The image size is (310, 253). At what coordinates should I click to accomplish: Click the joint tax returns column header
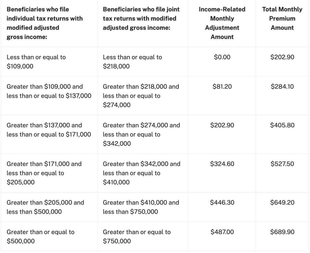point(141,18)
